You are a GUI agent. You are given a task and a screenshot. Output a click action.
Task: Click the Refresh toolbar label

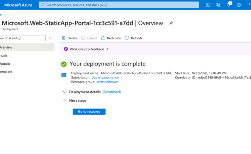point(136,38)
